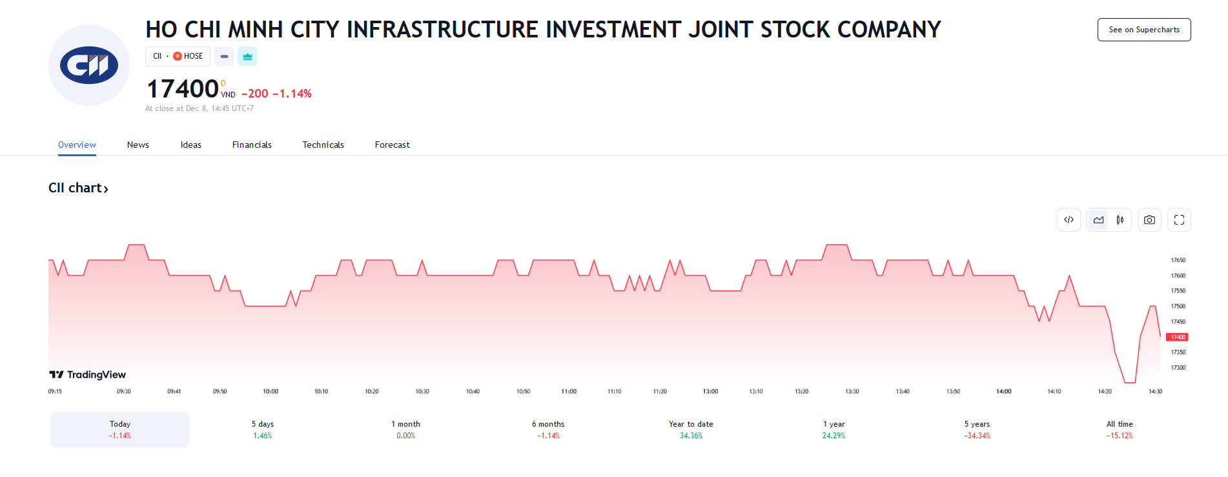Screen dimensions: 1228x477
Task: Select the 1 year performance period
Action: (833, 429)
